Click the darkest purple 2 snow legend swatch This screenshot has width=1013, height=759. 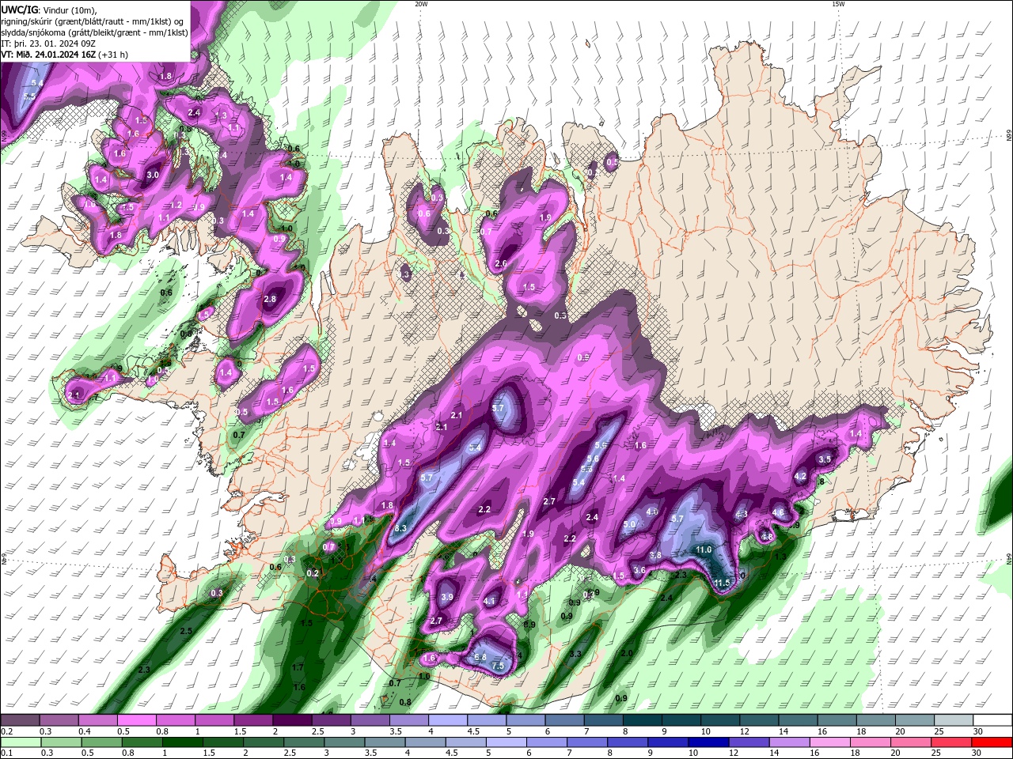[x=292, y=720]
